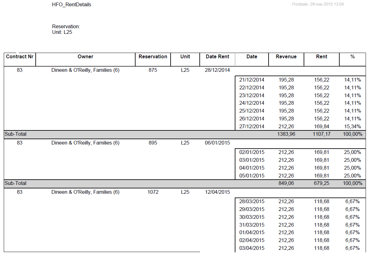Image resolution: width=370 pixels, height=258 pixels.
Task: Select the 31/03/2015 date row
Action: pyautogui.click(x=252, y=225)
